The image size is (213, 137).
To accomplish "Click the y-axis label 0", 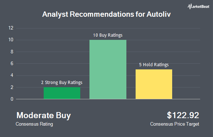I will point(12,99).
